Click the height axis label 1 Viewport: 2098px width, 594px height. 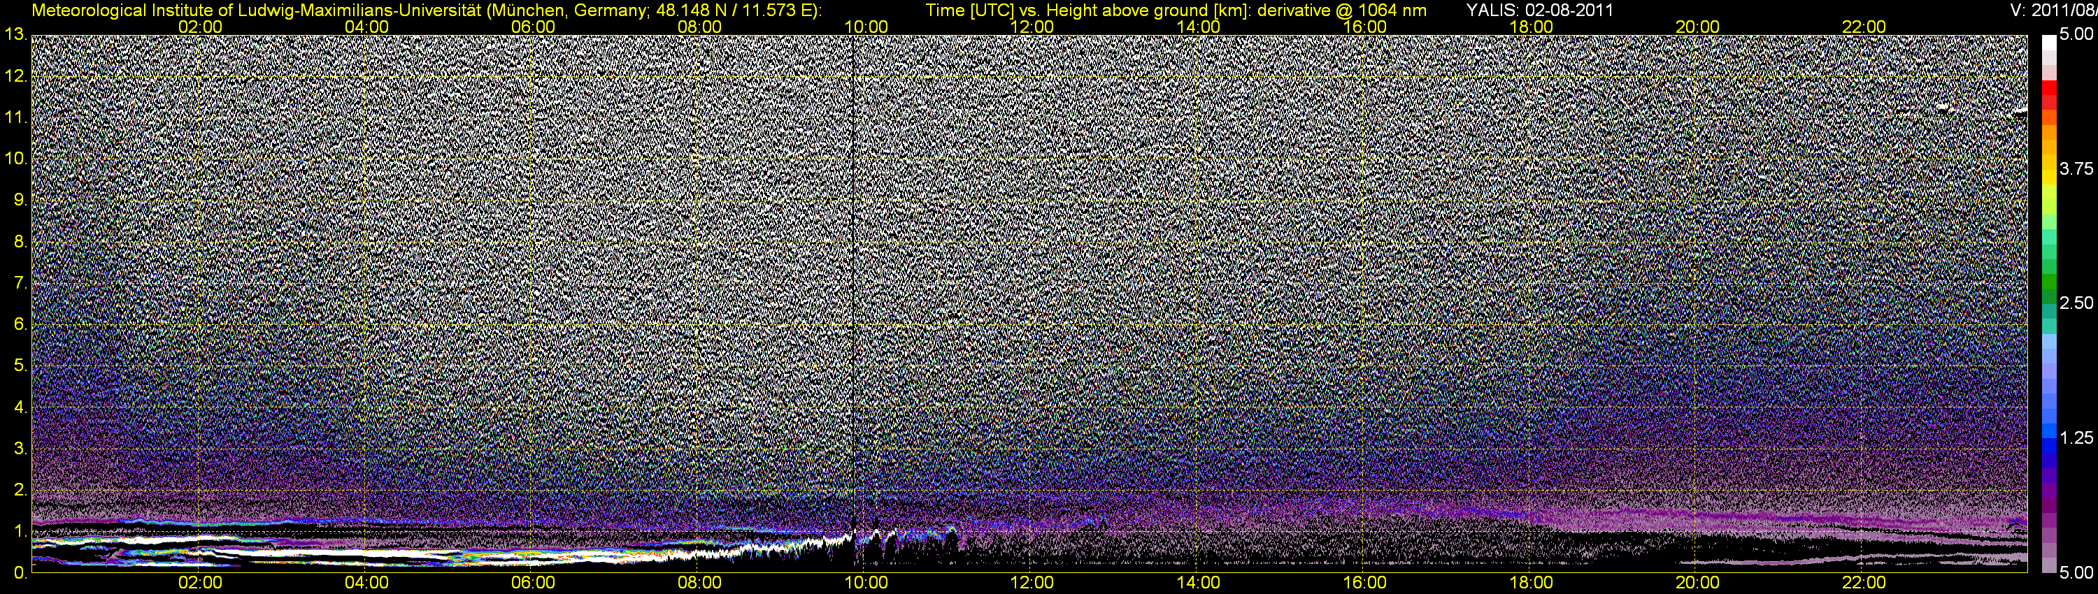point(20,531)
